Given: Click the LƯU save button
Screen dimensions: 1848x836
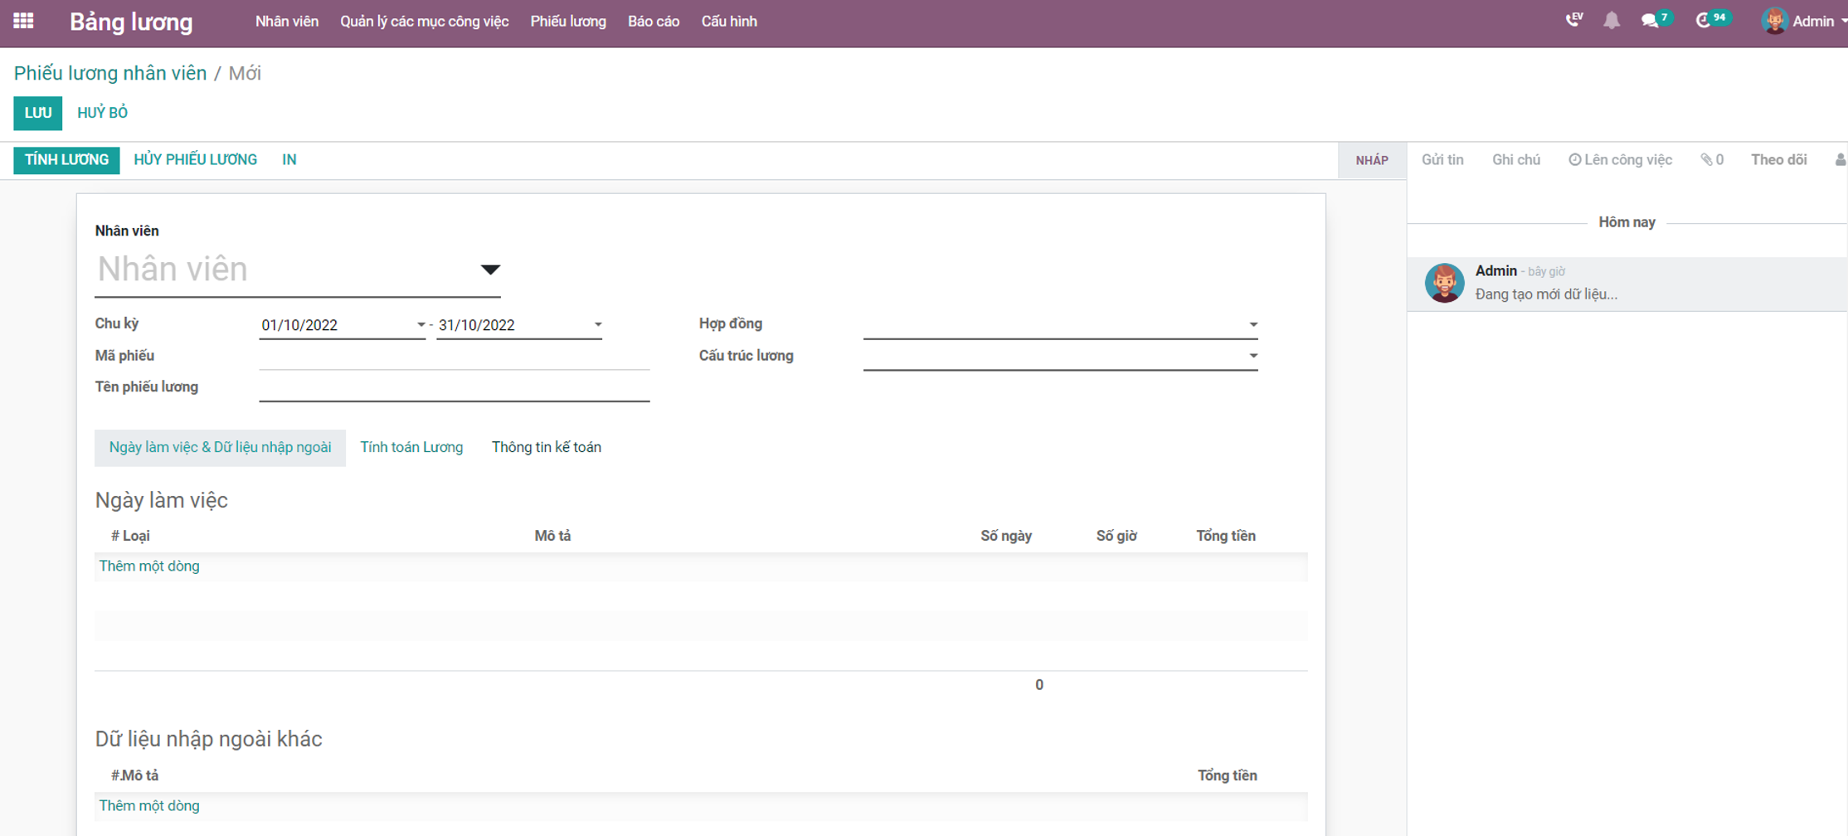Looking at the screenshot, I should (x=37, y=113).
